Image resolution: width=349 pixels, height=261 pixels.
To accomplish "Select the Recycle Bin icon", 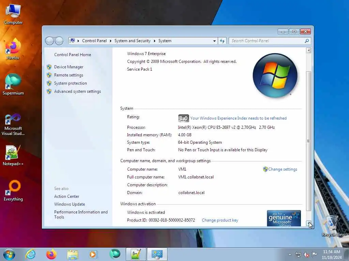I will [x=332, y=226].
